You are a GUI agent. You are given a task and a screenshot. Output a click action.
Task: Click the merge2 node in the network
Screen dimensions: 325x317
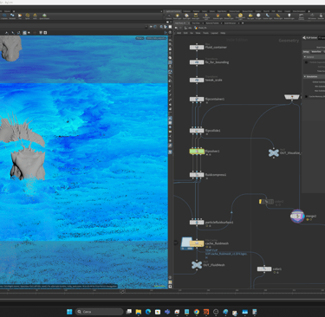pos(297,216)
